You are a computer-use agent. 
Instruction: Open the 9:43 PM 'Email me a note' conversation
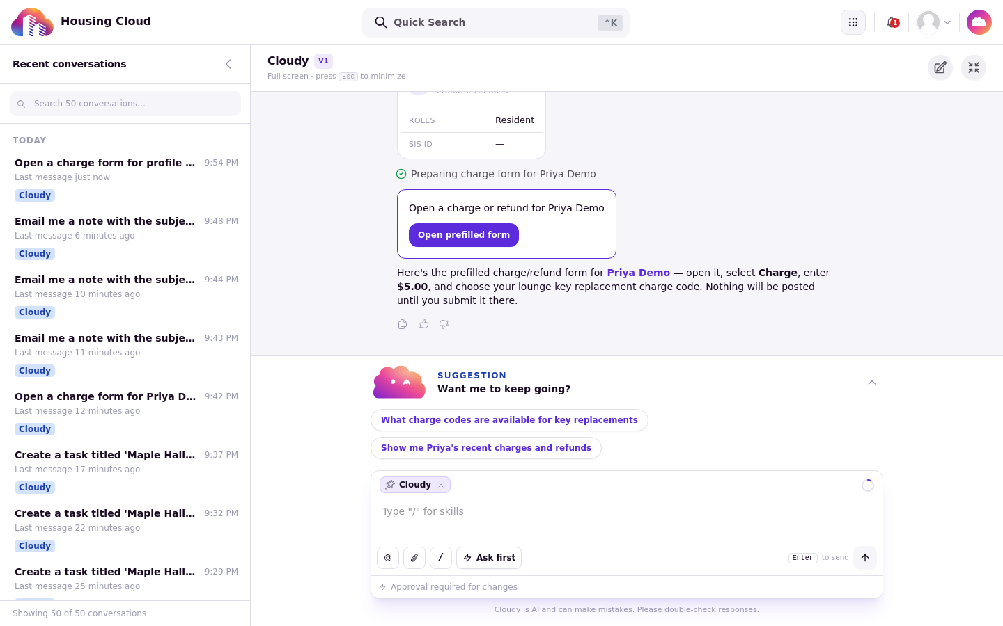[125, 354]
